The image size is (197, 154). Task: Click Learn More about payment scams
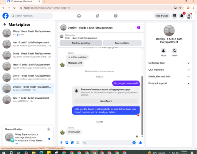point(106,101)
